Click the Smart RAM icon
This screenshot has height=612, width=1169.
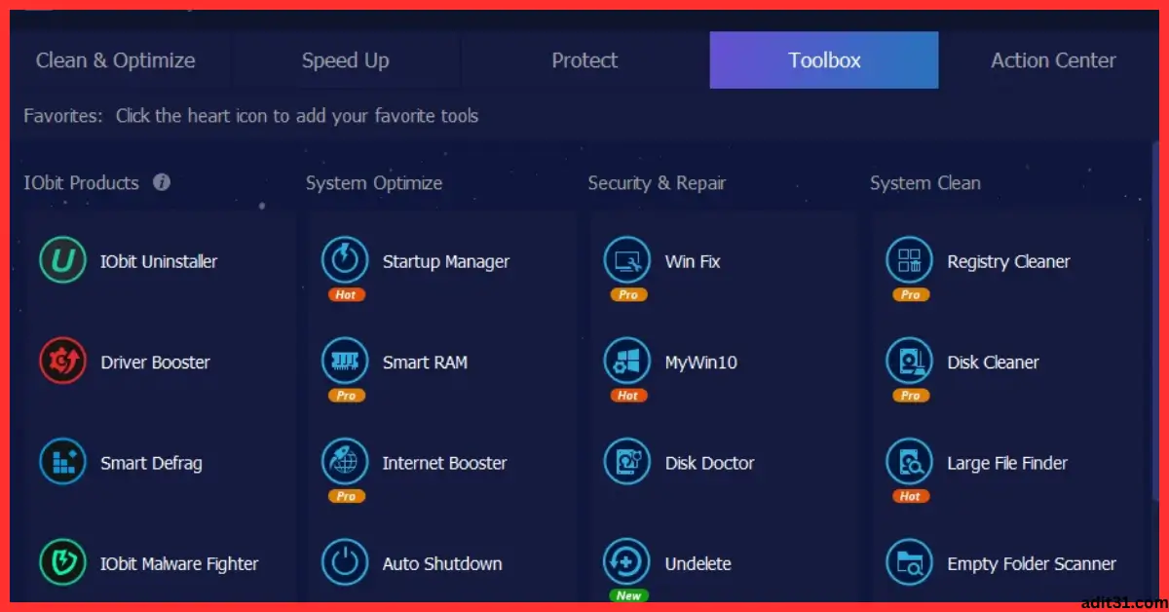point(345,361)
